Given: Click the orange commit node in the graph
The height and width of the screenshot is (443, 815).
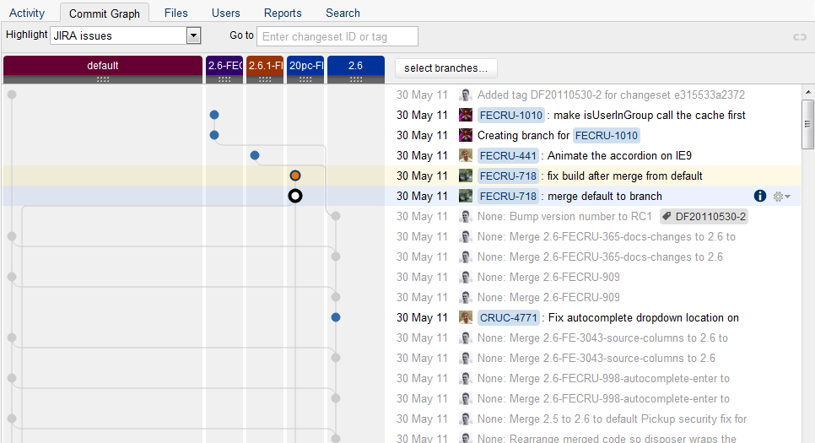Looking at the screenshot, I should pyautogui.click(x=295, y=176).
